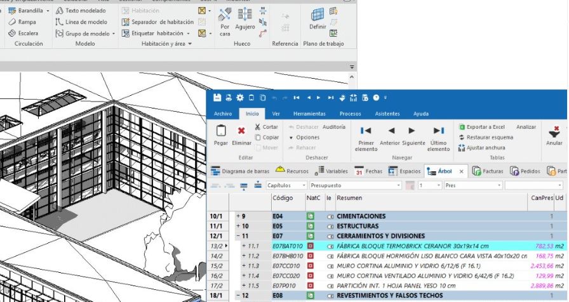Jump to Último elemento
Image resolution: width=569 pixels, height=302 pixels.
tap(438, 131)
